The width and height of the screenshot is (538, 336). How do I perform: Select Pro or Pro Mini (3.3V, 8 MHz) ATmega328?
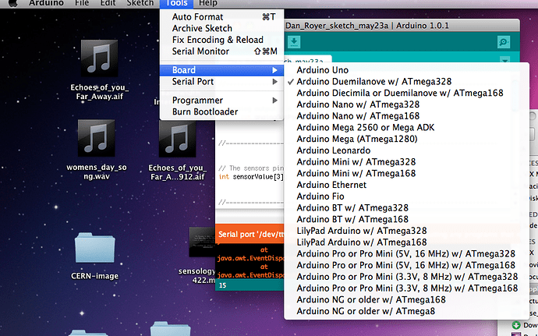407,277
